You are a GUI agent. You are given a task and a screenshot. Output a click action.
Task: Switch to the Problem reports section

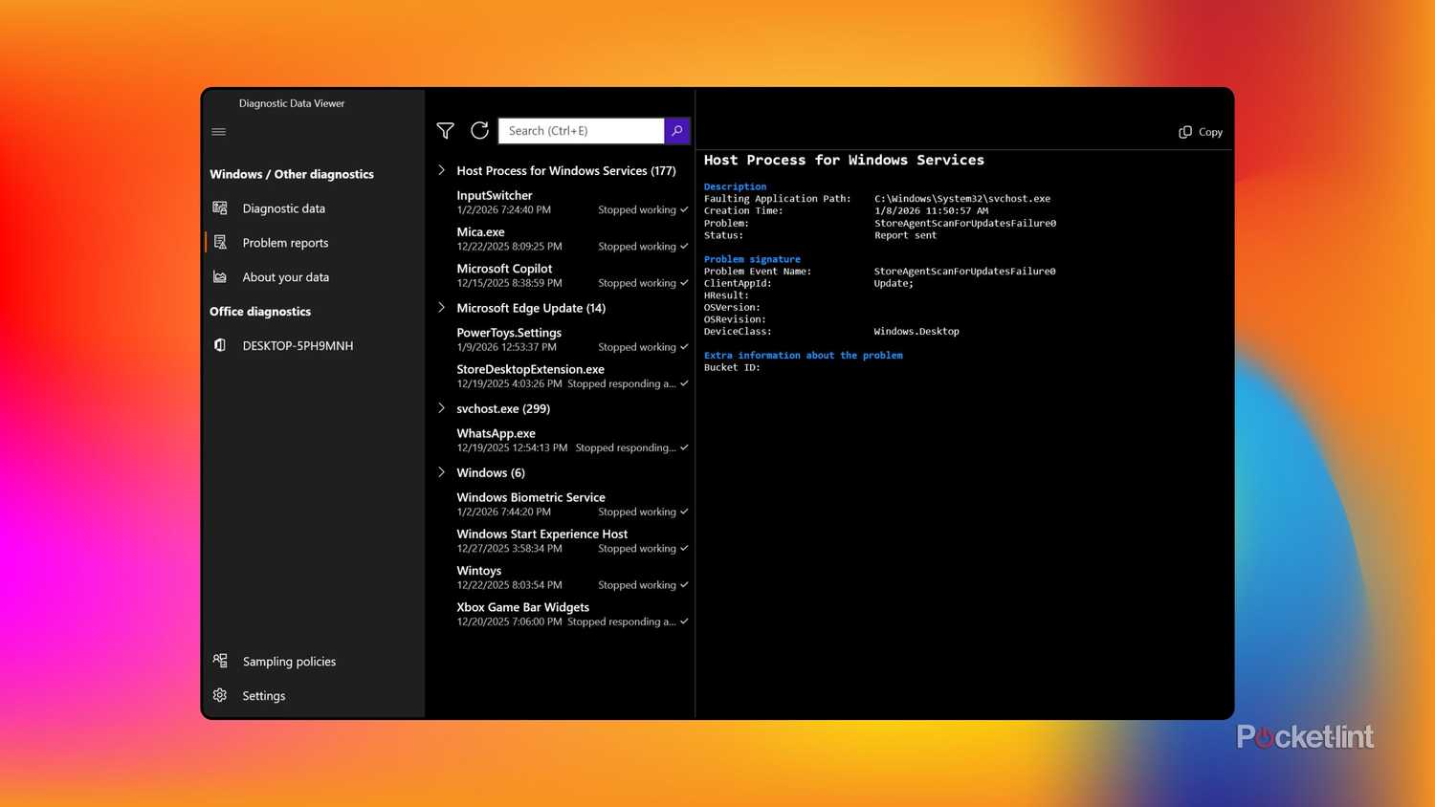[285, 242]
